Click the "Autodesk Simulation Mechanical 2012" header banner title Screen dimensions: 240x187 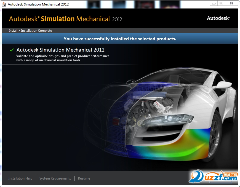(65, 19)
